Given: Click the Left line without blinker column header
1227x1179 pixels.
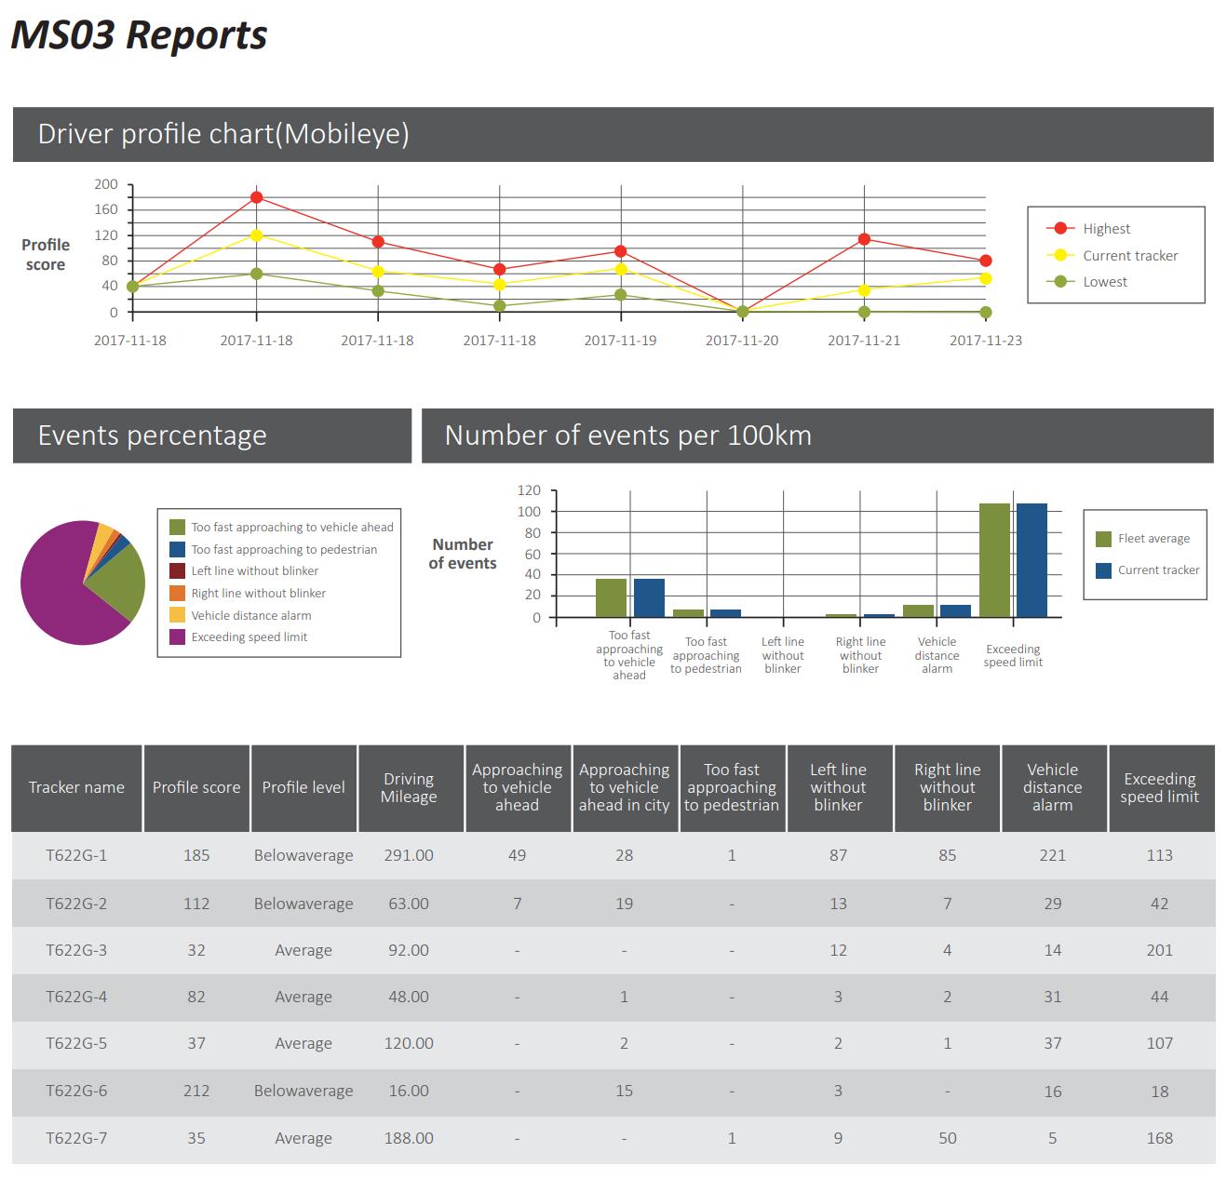Looking at the screenshot, I should pos(838,787).
